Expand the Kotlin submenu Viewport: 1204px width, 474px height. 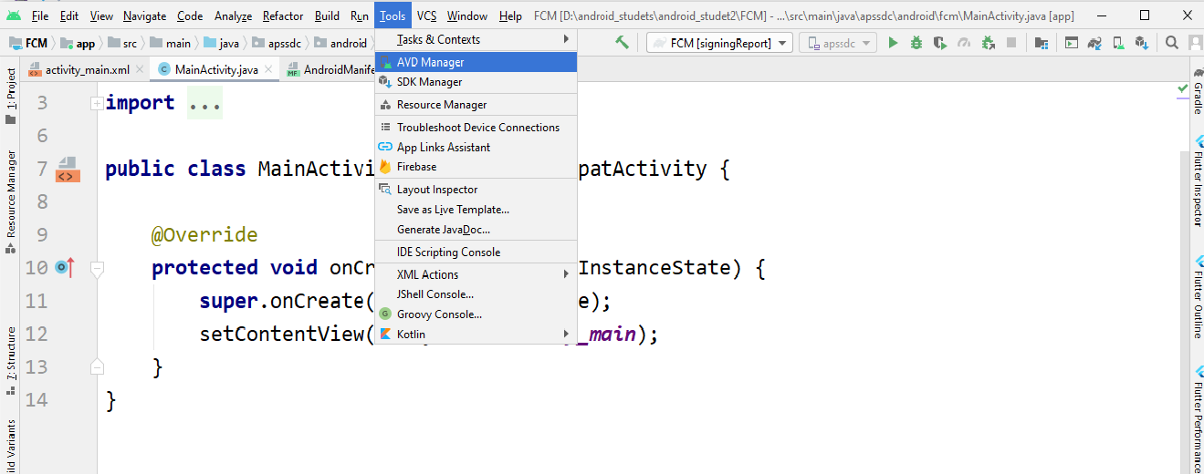click(x=476, y=334)
